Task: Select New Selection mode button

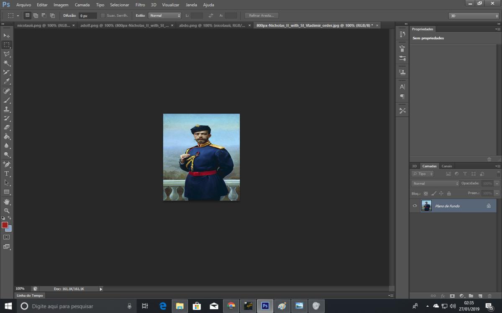Action: coord(28,15)
